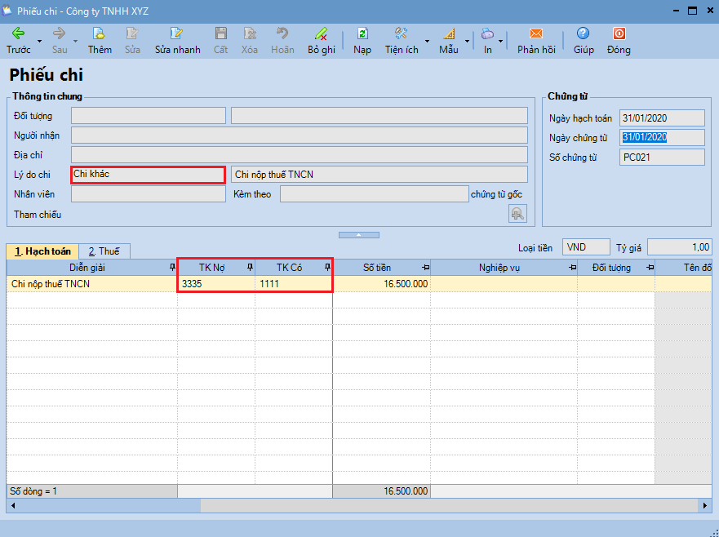Screen dimensions: 719x537
Task: Click the Bỏ ghi unpost icon
Action: pos(321,34)
